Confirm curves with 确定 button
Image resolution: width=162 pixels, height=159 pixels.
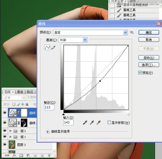(149, 32)
